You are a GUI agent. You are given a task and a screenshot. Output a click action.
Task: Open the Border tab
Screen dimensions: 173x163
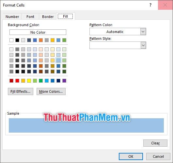[x=48, y=17]
